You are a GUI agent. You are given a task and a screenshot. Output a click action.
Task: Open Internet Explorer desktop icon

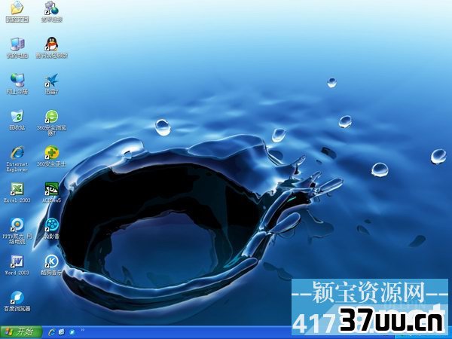[16, 152]
